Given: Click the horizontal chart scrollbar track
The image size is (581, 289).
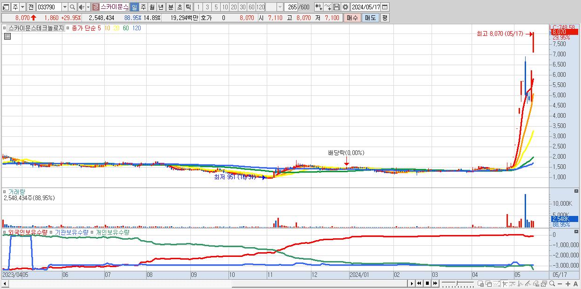Looking at the screenshot, I should (207, 283).
